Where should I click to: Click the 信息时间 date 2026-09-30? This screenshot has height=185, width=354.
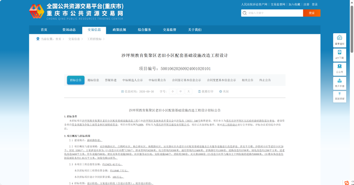click(x=147, y=91)
